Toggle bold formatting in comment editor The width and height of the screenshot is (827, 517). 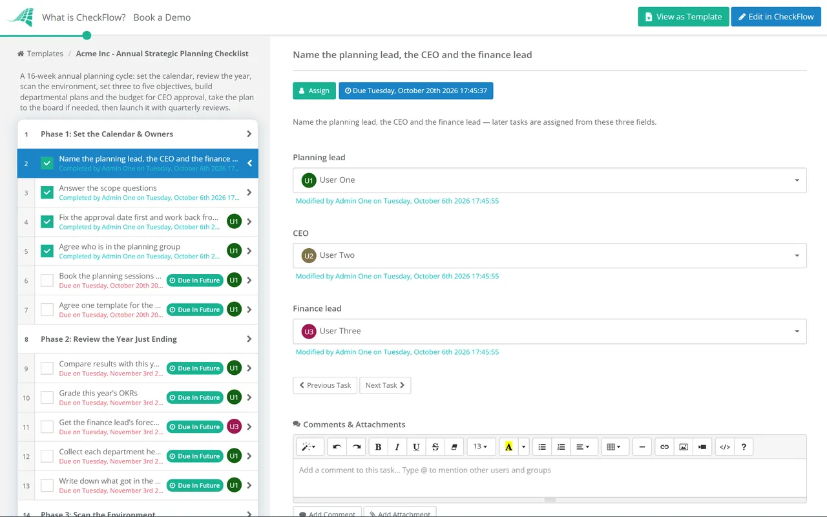pos(379,447)
